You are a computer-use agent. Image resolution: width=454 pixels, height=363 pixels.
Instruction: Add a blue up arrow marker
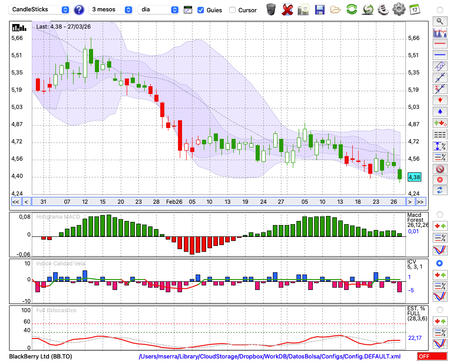[x=440, y=112]
